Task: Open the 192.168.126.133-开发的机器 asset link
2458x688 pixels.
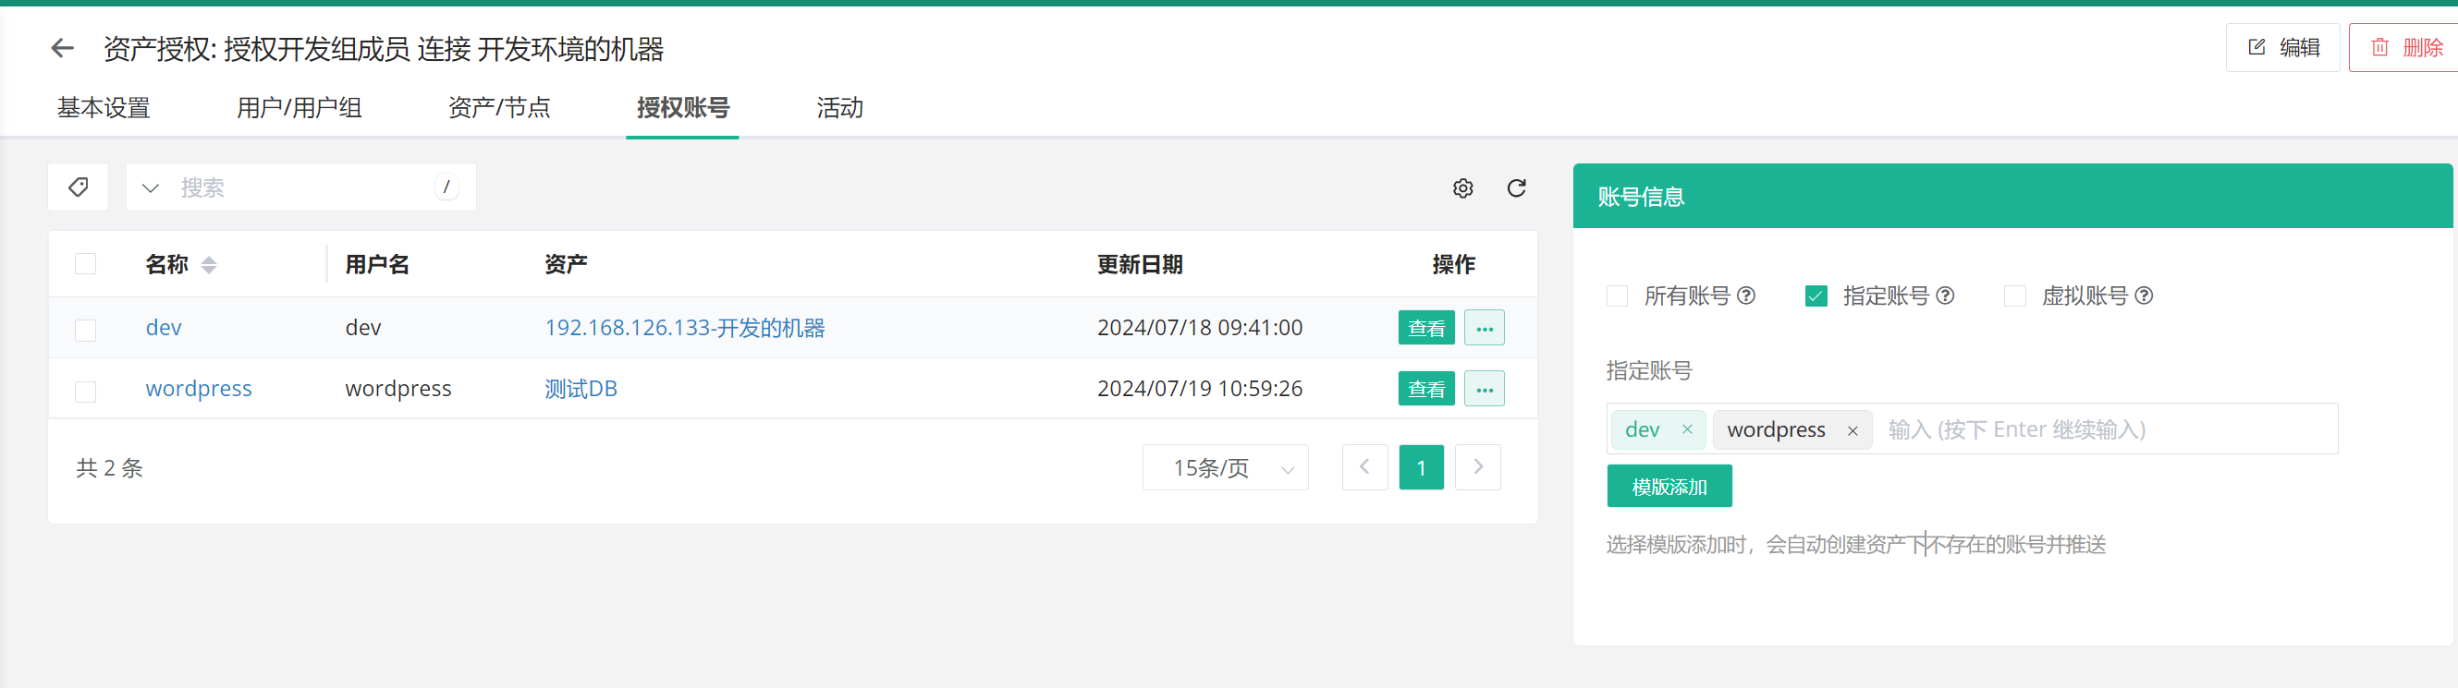Action: tap(684, 328)
